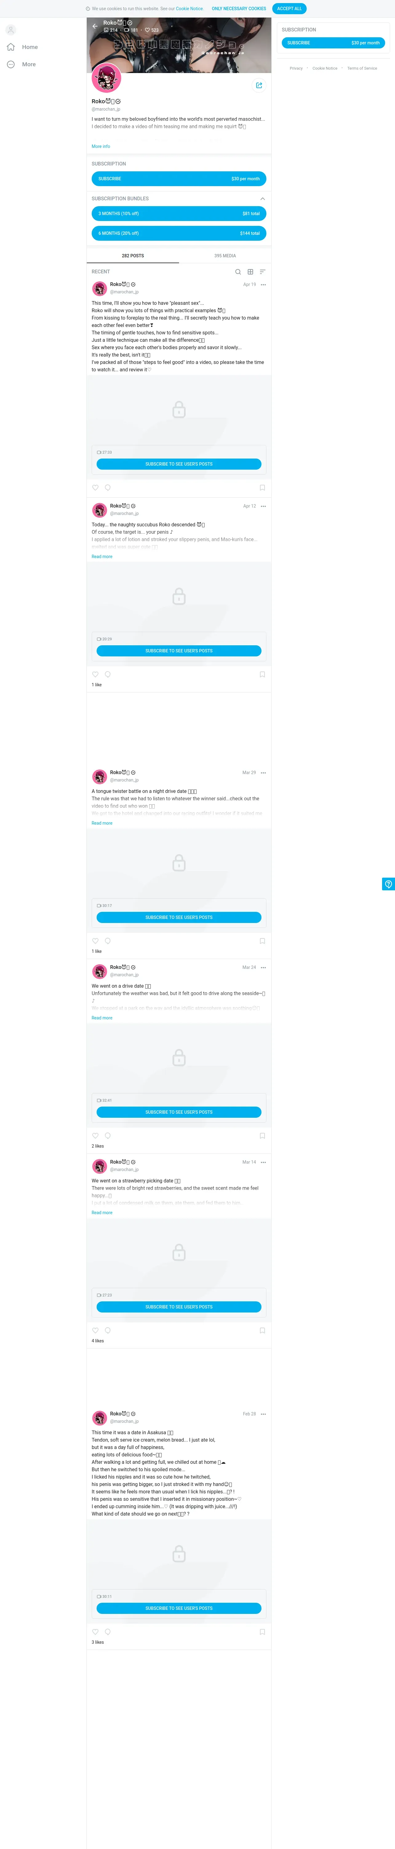Click the back arrow on profile header
395x1849 pixels.
click(x=95, y=26)
